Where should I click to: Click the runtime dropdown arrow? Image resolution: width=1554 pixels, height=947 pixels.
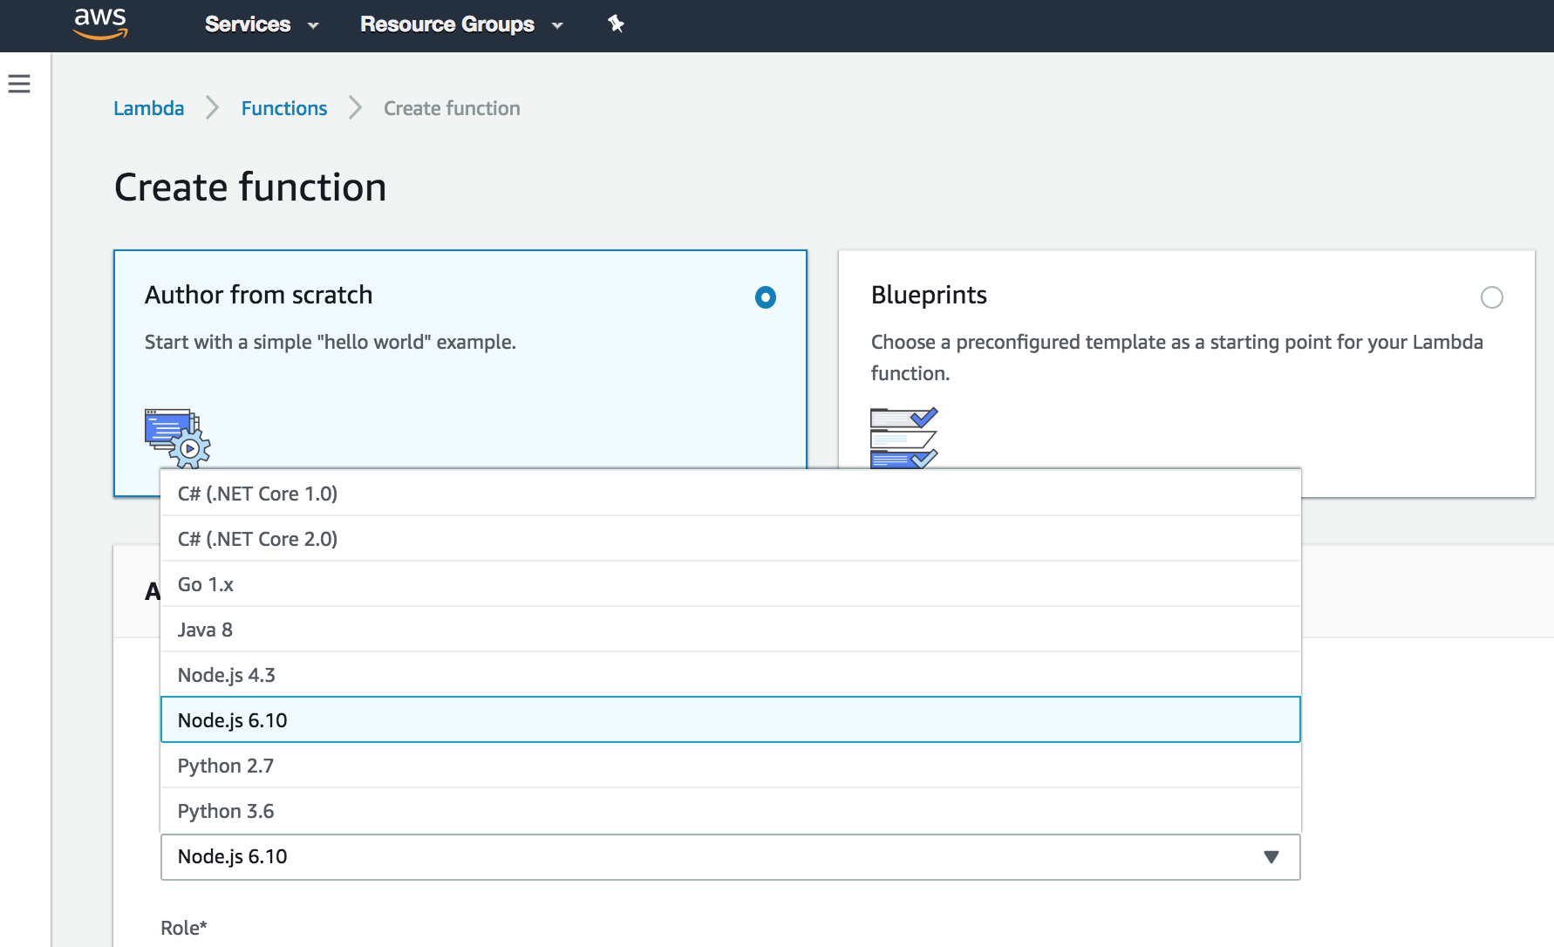1271,857
